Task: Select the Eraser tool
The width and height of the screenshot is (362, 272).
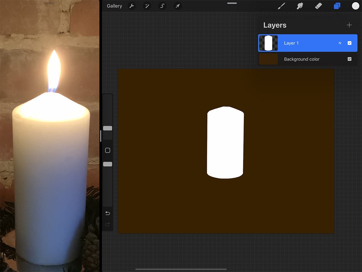Action: click(x=318, y=6)
